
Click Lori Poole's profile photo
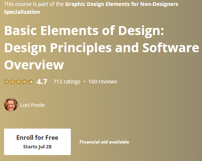click(11, 105)
